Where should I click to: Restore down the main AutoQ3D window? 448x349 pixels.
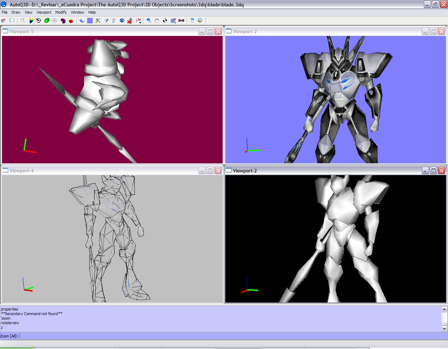point(435,5)
